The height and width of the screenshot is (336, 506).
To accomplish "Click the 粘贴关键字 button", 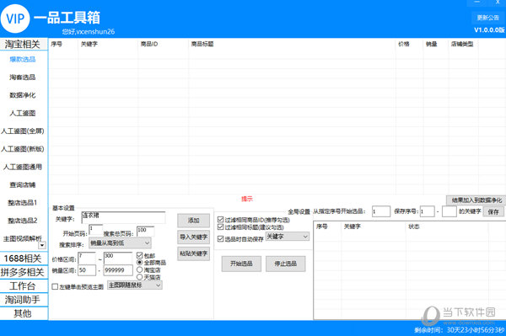I will tap(193, 253).
